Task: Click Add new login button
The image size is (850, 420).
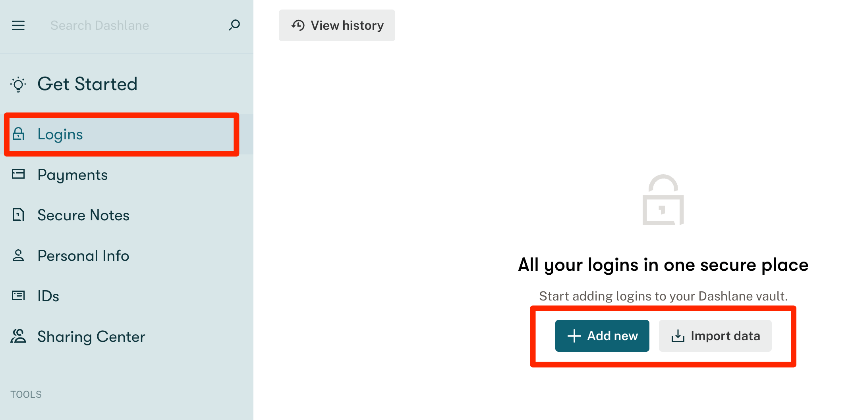Action: point(602,336)
